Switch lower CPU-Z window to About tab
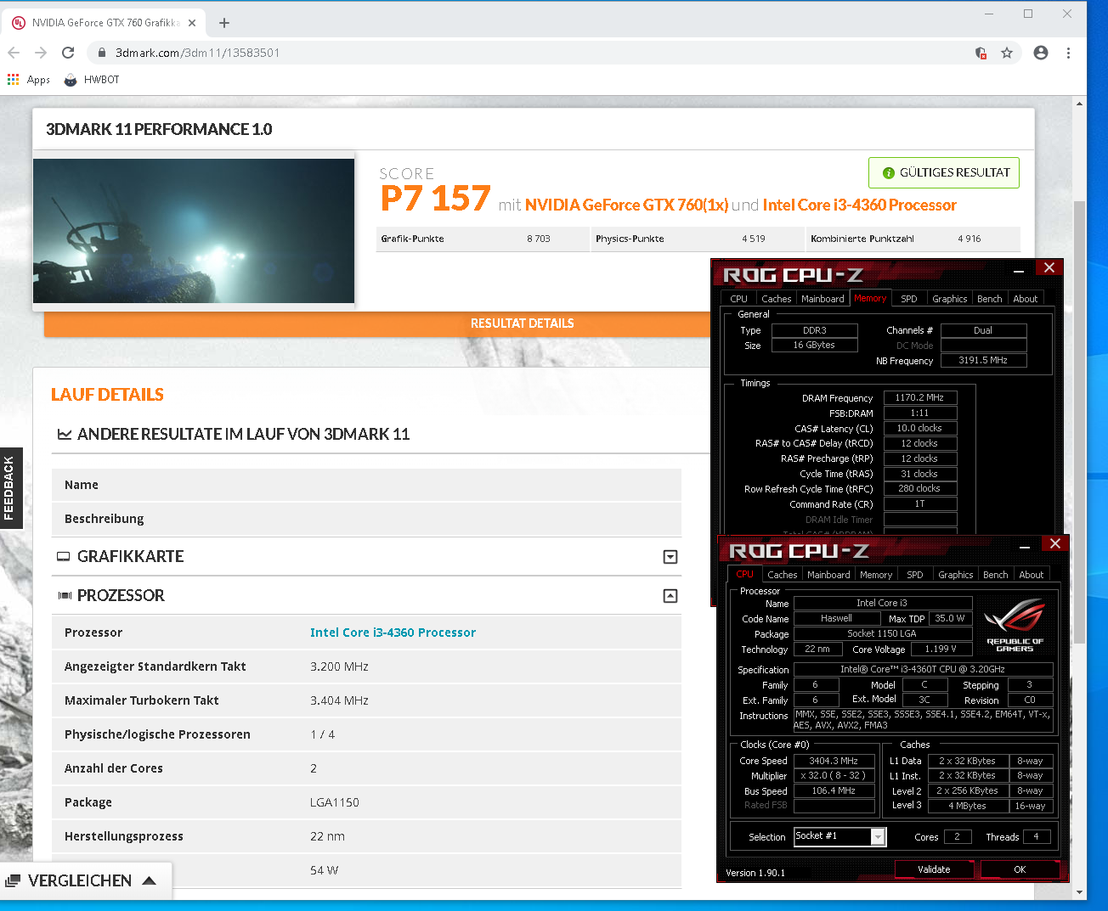This screenshot has width=1108, height=911. 1031,575
